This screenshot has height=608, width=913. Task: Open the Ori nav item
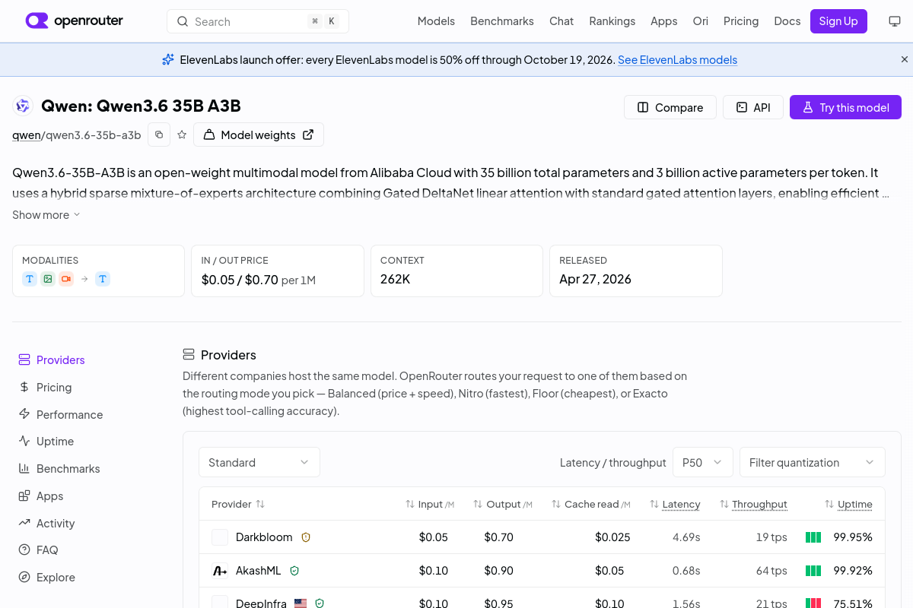coord(701,21)
